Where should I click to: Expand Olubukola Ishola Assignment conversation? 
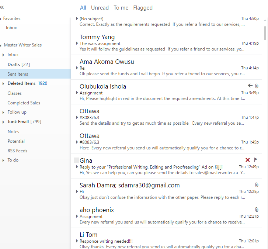point(77,93)
